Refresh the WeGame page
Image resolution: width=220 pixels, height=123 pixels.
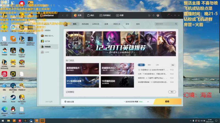coord(67,15)
